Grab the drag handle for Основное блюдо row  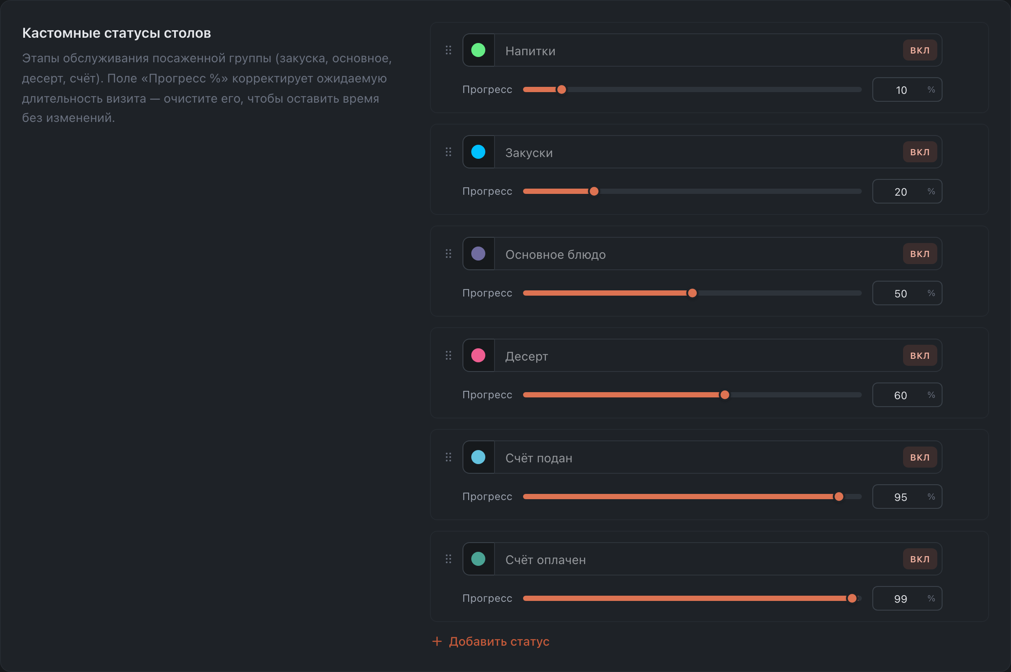click(x=448, y=254)
